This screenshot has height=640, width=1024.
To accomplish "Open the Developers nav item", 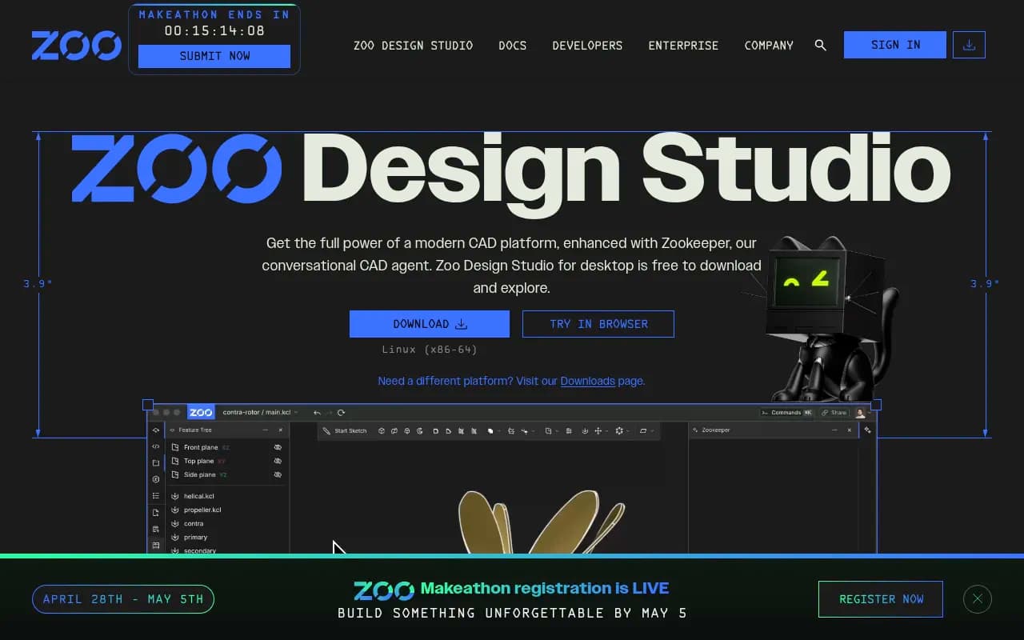I will [587, 46].
